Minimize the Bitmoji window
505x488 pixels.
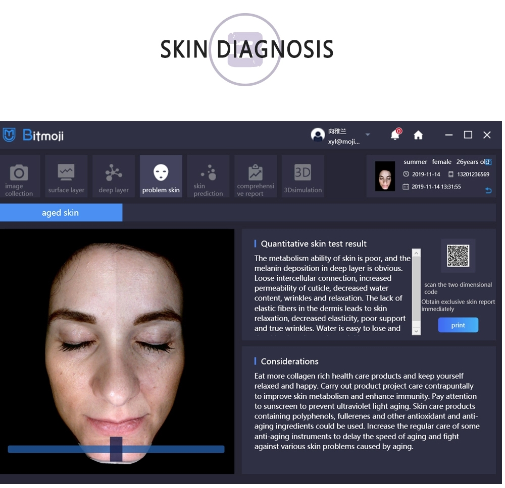(x=448, y=135)
